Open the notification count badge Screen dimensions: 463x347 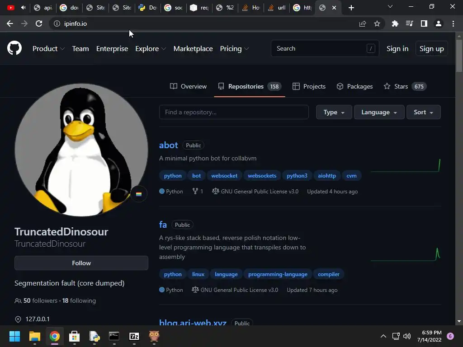coord(450,336)
